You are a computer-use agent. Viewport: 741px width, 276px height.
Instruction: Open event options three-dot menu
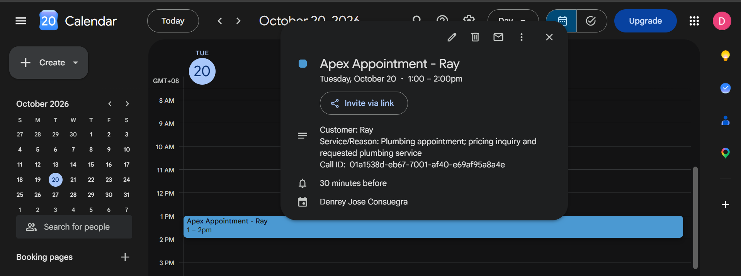522,37
